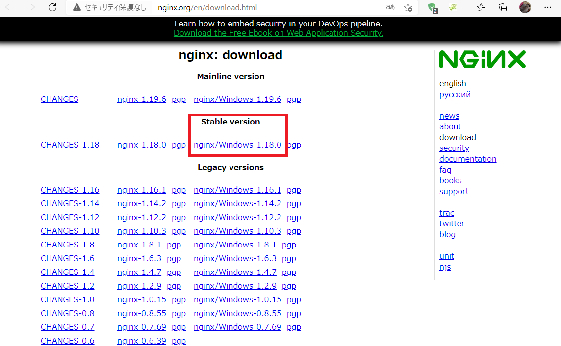Click the browser forward arrow
Viewport: 561px width, 346px height.
31,7
